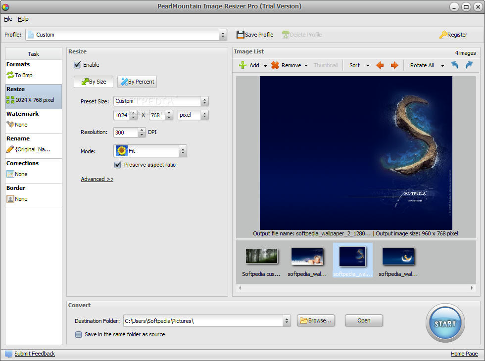Click the green plus Add icon
Viewport: 485px width, 361px height.
(x=243, y=65)
